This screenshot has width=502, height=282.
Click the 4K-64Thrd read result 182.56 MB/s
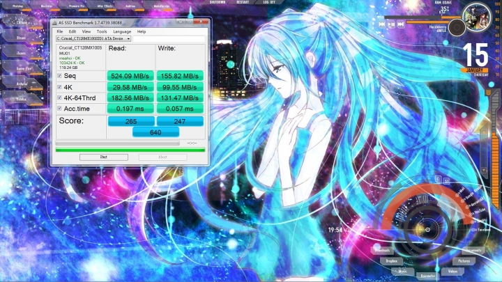[130, 98]
